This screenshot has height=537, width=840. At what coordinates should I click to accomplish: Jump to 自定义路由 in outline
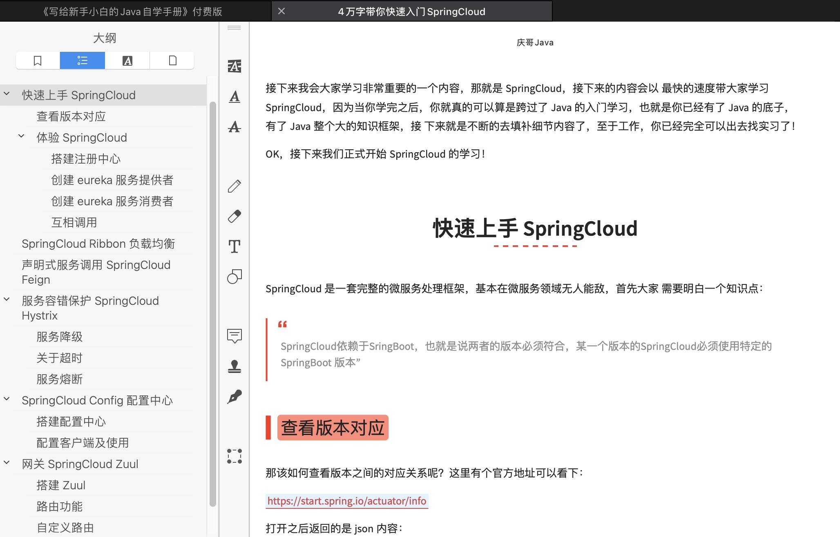tap(65, 528)
